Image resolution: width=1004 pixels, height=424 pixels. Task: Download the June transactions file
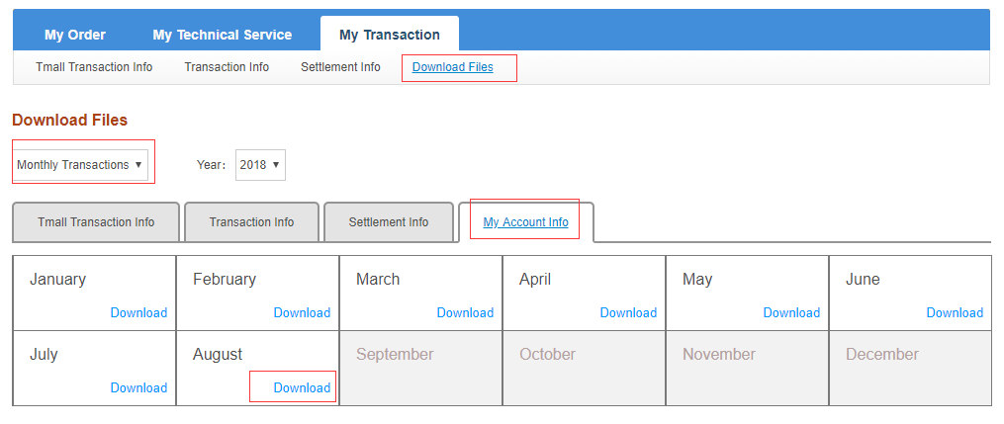pyautogui.click(x=955, y=312)
